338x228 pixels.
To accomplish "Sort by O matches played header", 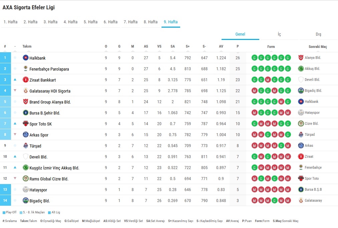I will [x=106, y=47].
